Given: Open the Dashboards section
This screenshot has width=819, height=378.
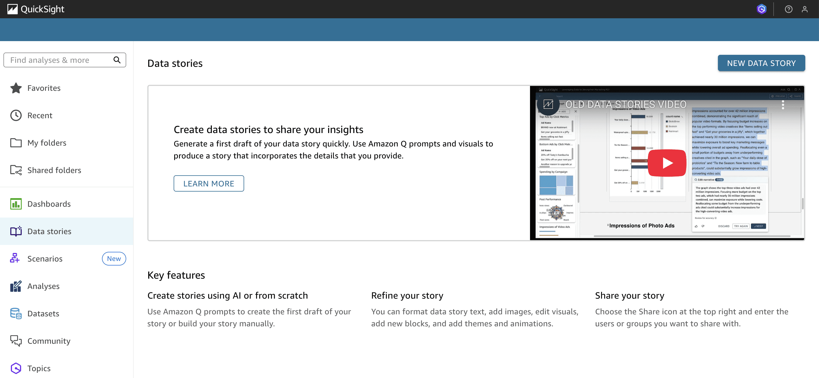Looking at the screenshot, I should tap(49, 204).
